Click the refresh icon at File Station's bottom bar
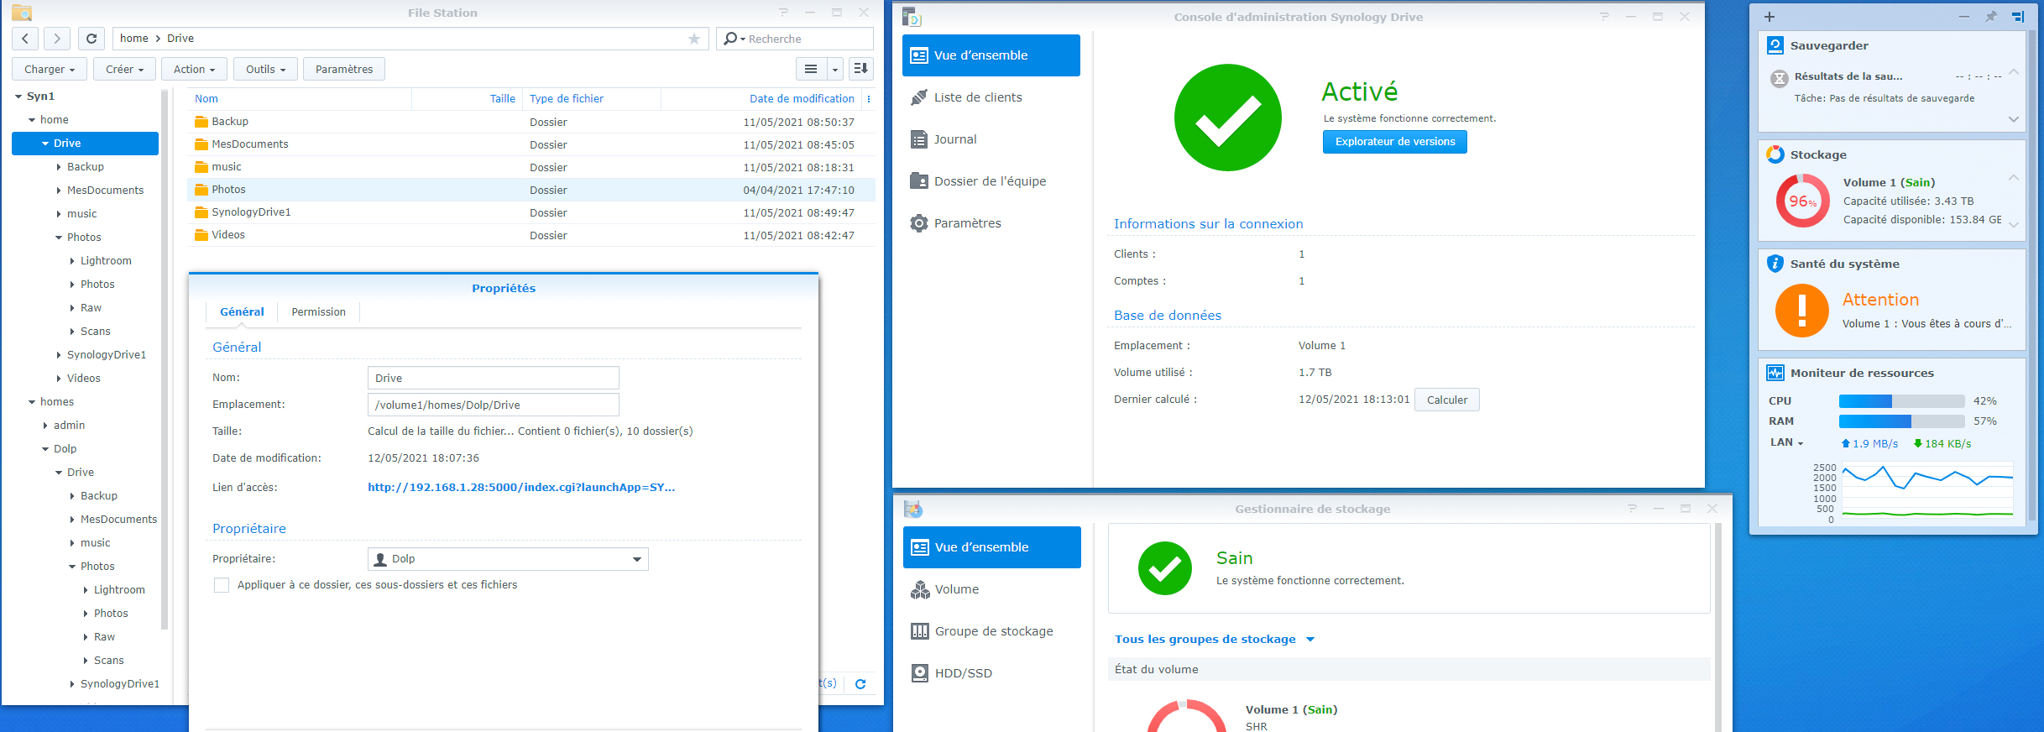This screenshot has width=2044, height=732. (860, 684)
